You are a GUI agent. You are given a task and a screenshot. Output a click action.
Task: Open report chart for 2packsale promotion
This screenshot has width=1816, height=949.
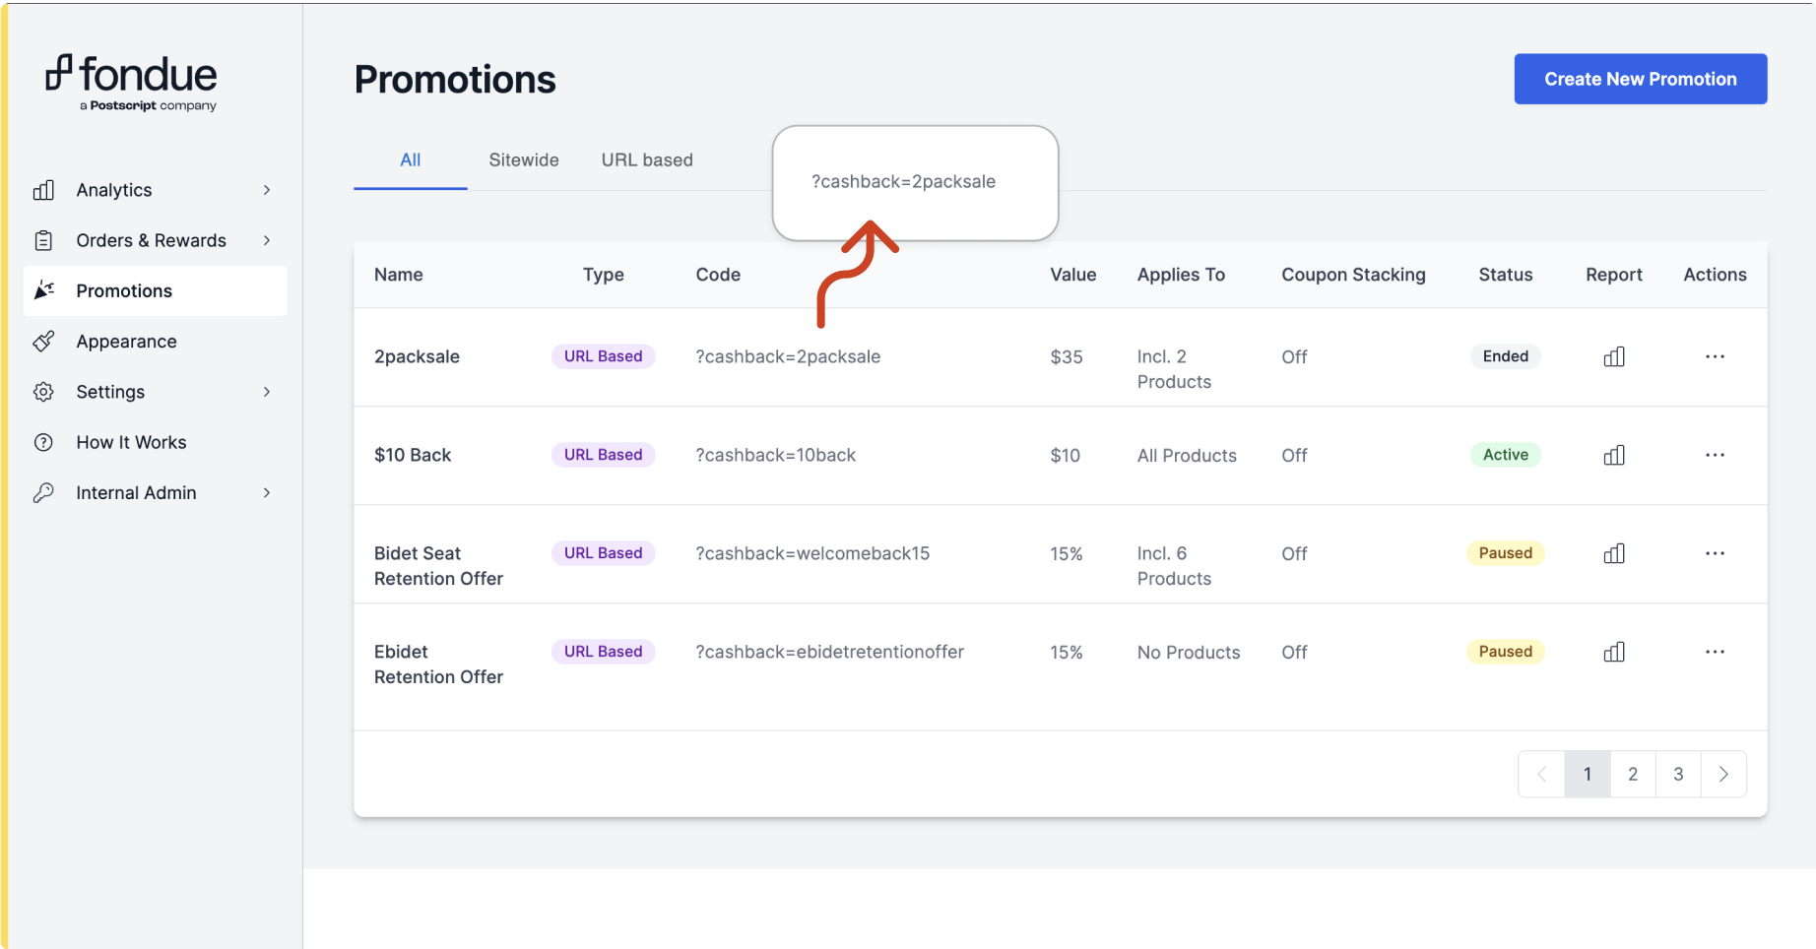coord(1613,356)
